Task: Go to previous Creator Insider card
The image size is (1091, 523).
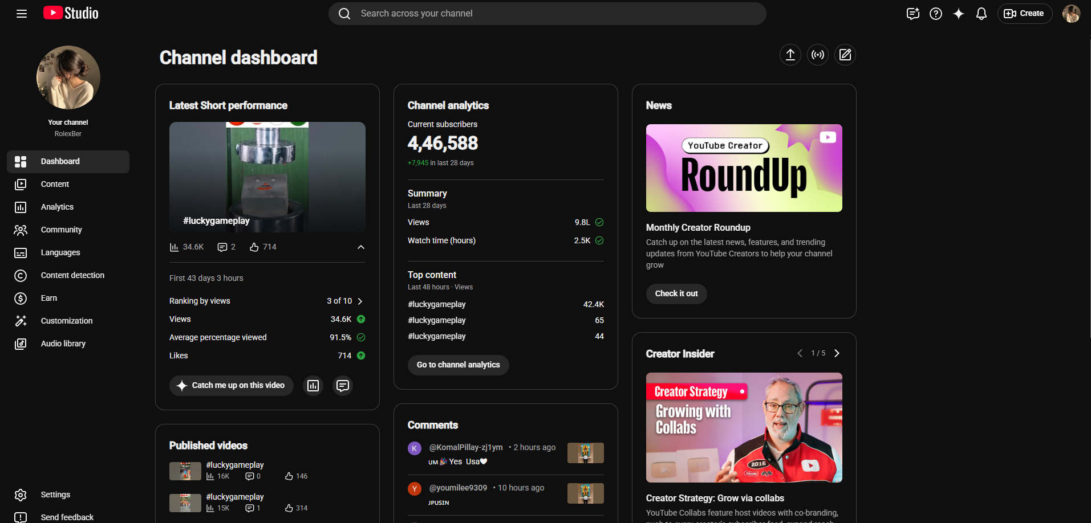Action: point(800,353)
